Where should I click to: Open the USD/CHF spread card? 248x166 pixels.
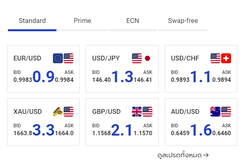[201, 69]
